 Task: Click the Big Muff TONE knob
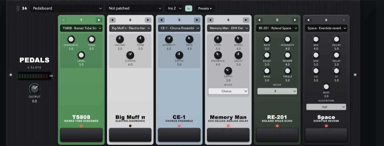coord(140,39)
